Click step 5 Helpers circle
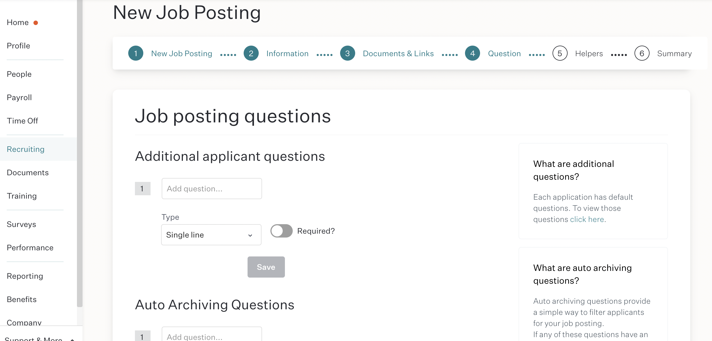712x341 pixels. coord(560,53)
